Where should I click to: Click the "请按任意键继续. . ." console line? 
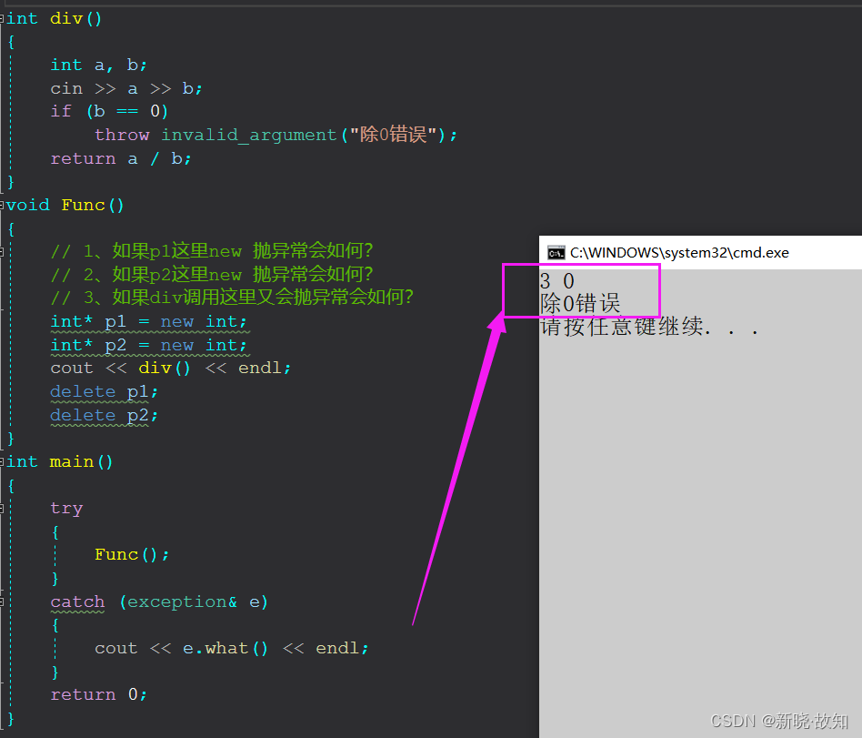(x=649, y=327)
